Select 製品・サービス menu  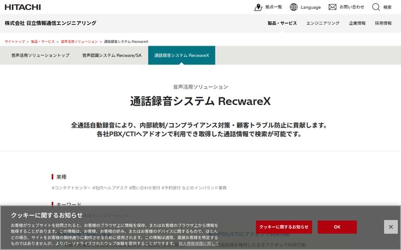click(x=282, y=23)
